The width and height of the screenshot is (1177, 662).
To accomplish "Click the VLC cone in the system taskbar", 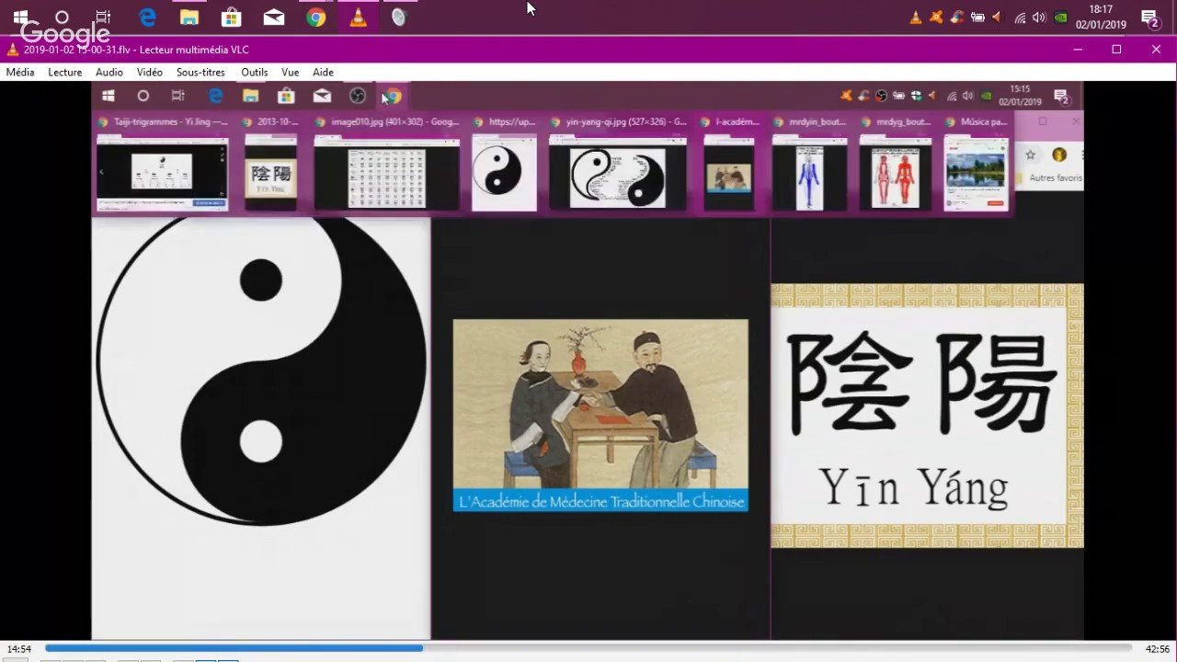I will tap(358, 17).
